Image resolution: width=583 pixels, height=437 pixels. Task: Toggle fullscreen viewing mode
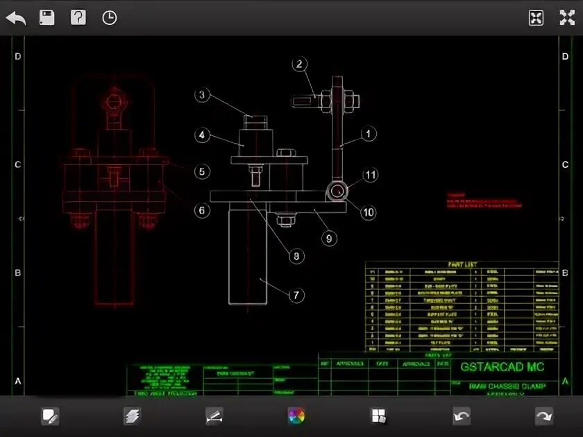point(568,17)
